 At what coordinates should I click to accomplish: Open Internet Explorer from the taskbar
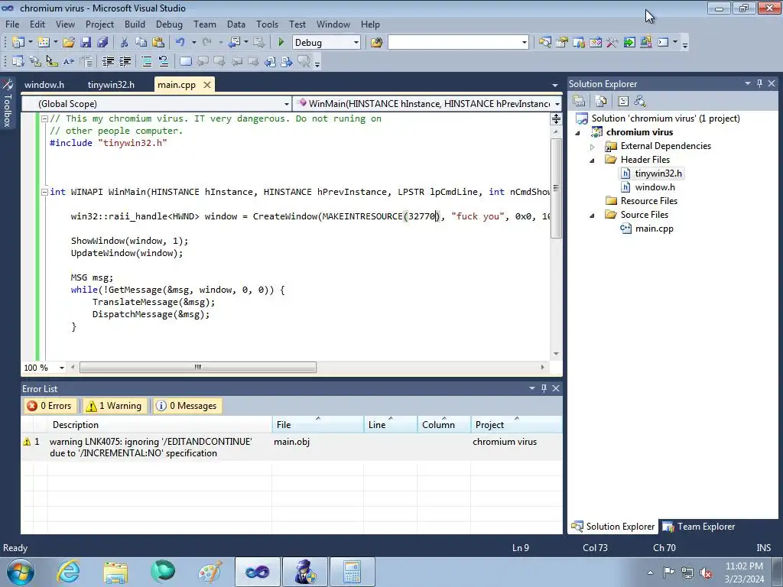pyautogui.click(x=68, y=572)
